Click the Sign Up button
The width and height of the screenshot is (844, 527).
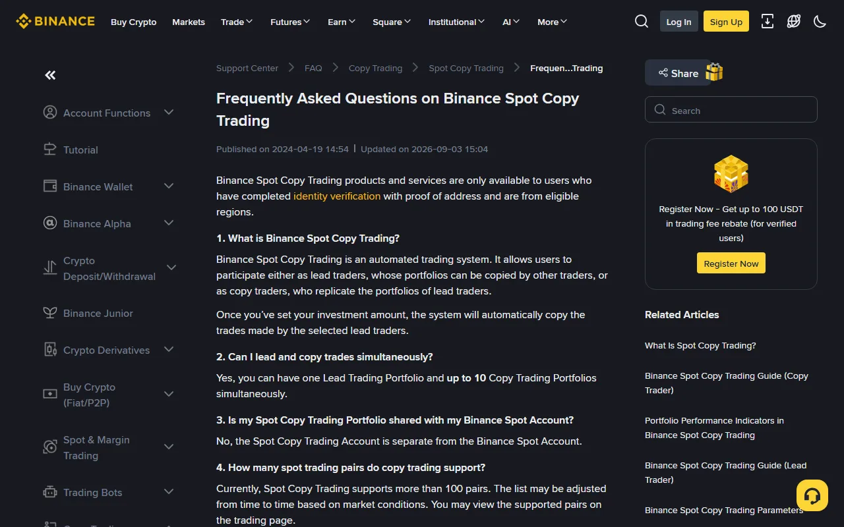726,21
